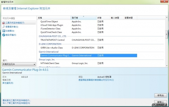169x107 pixels.
Task: Click version value 4.0.1.0
Action: (25, 77)
